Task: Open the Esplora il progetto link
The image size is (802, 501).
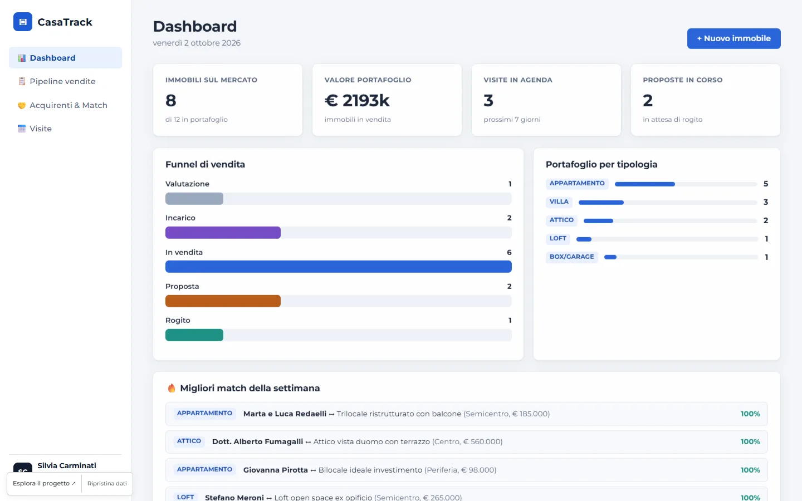Action: [44, 483]
